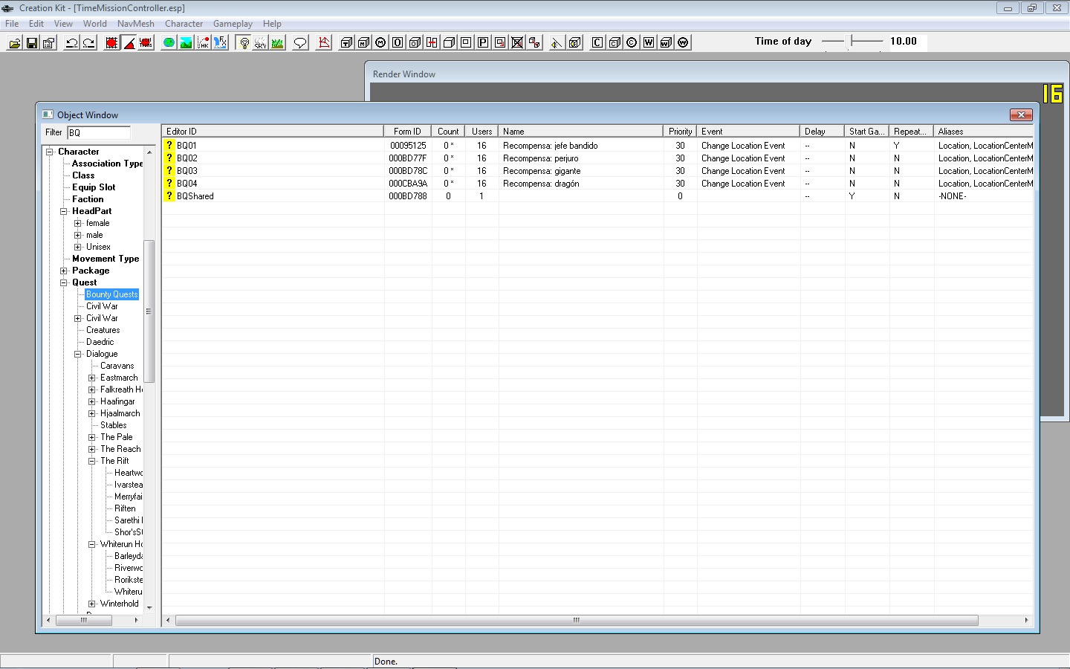Toggle Local Trans toolbar icon
The height and width of the screenshot is (669, 1070).
(146, 42)
